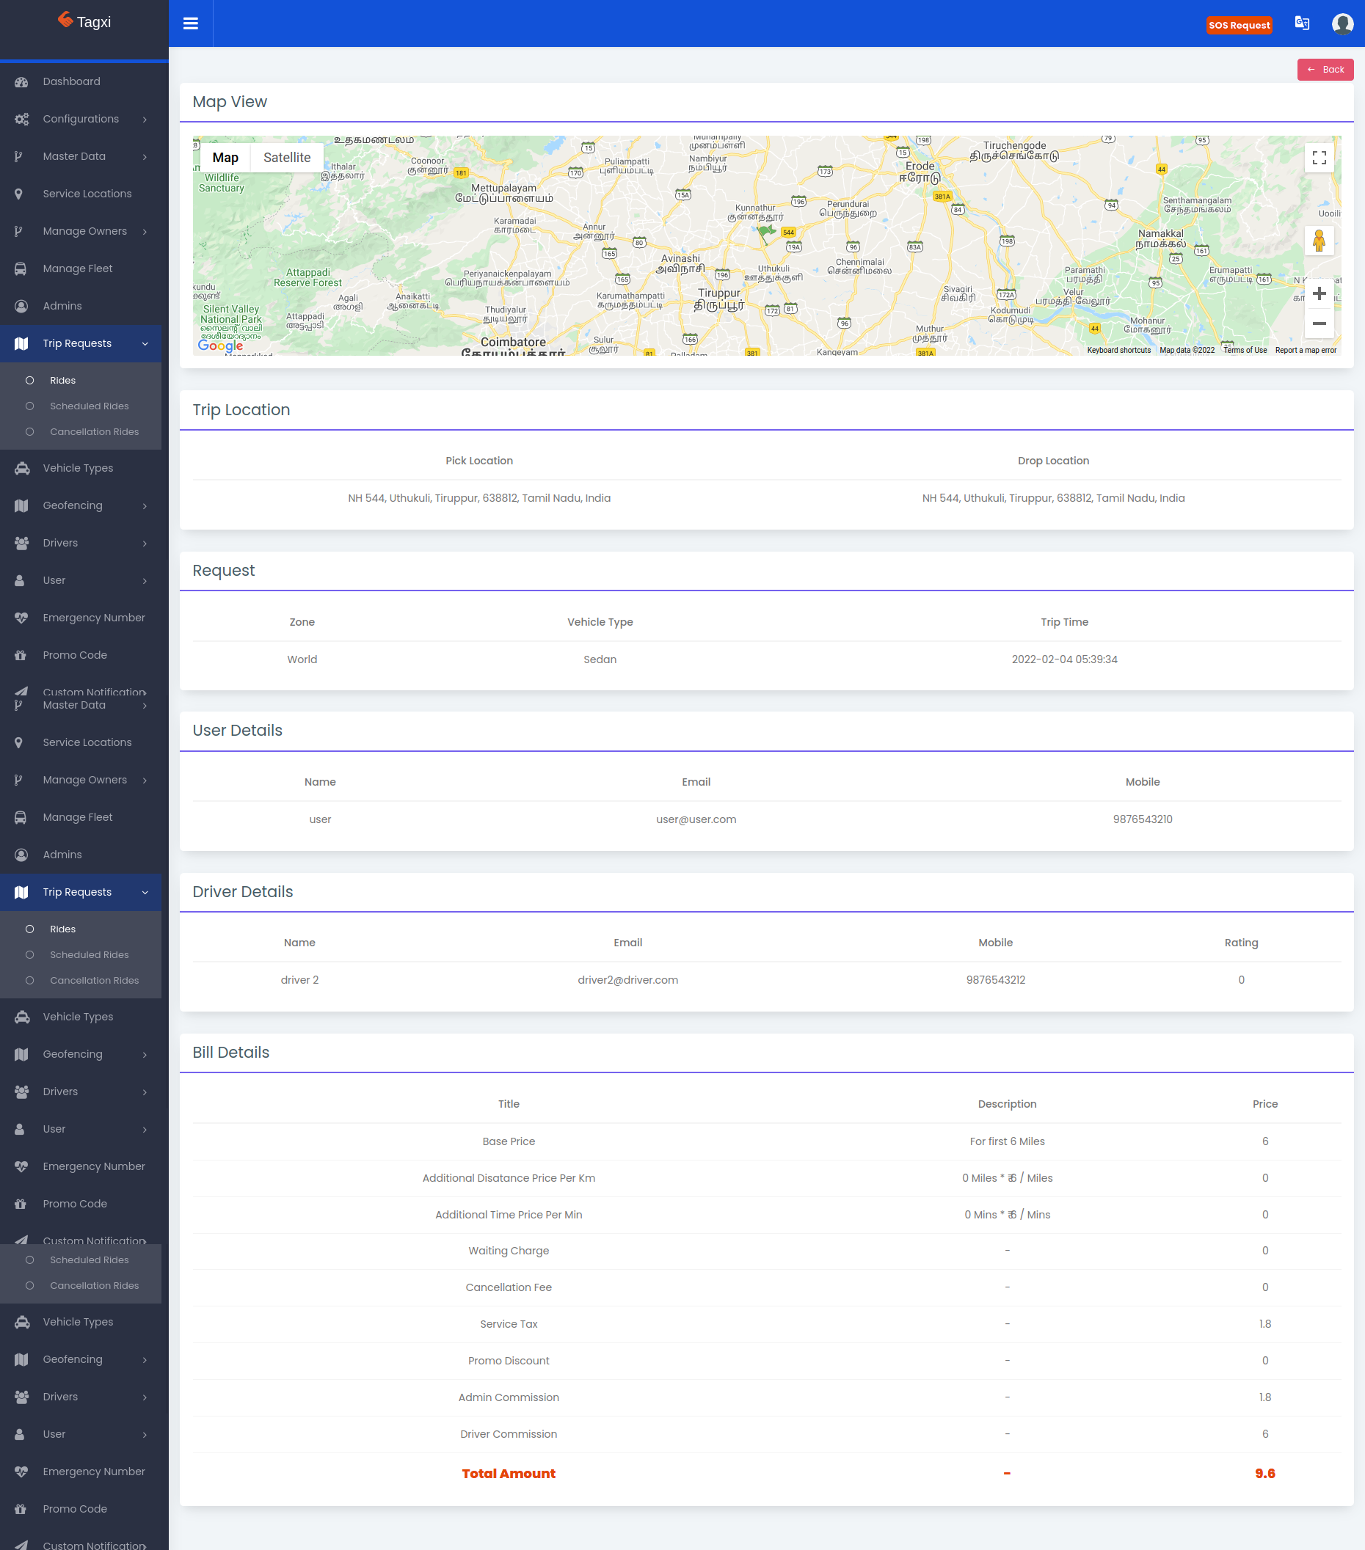Viewport: 1365px width, 1550px height.
Task: Open the language translate icon
Action: click(x=1301, y=23)
